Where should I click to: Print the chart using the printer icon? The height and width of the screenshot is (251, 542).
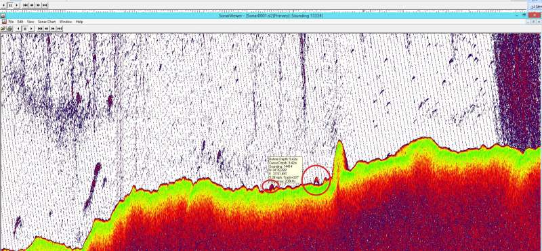[9, 28]
